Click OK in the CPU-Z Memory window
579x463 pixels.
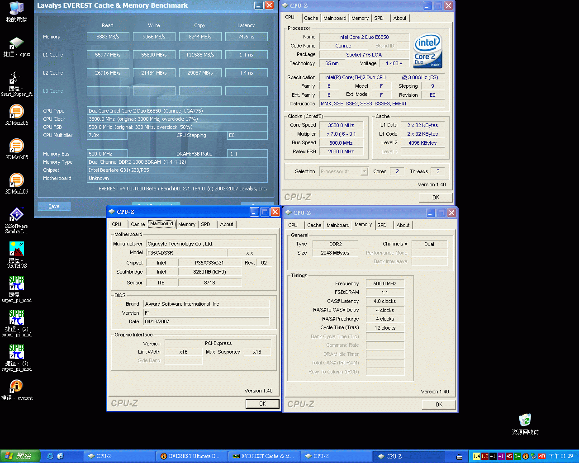click(x=439, y=405)
